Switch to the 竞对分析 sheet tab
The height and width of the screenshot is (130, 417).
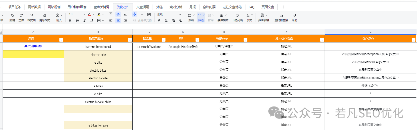coord(176,7)
